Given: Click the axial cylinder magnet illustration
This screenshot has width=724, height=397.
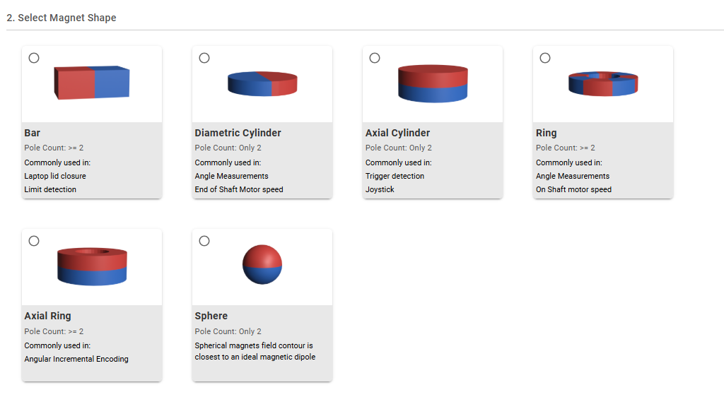Looking at the screenshot, I should click(433, 83).
